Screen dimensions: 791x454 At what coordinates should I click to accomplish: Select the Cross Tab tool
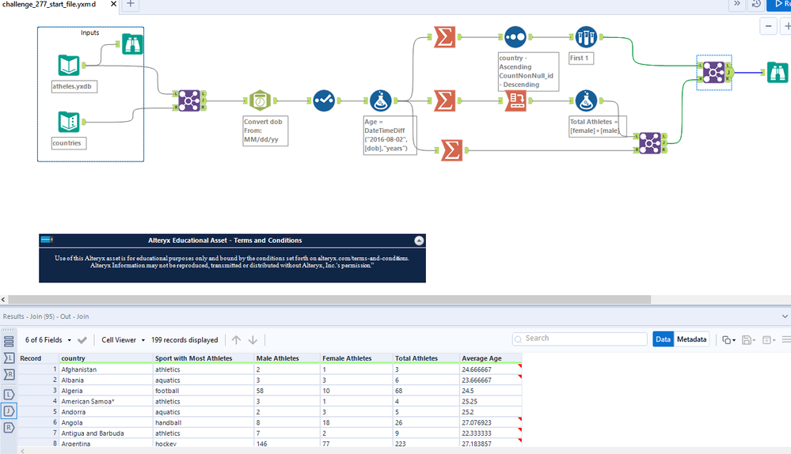(x=515, y=100)
